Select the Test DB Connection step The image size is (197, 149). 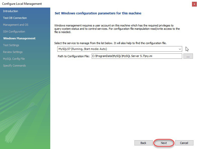point(15,18)
